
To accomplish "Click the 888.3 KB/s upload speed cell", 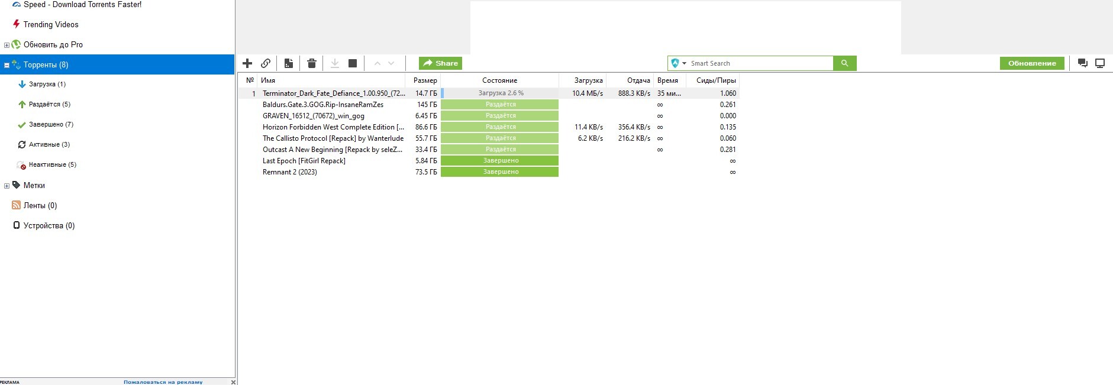I will pos(634,93).
